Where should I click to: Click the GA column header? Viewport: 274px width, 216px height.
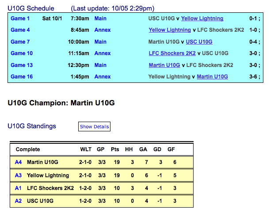[x=143, y=149]
